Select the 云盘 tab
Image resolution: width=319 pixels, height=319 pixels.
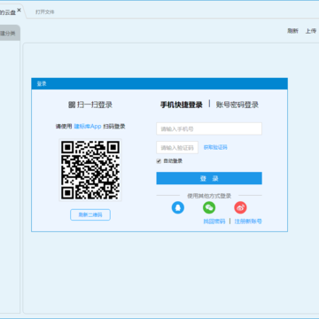click(8, 12)
